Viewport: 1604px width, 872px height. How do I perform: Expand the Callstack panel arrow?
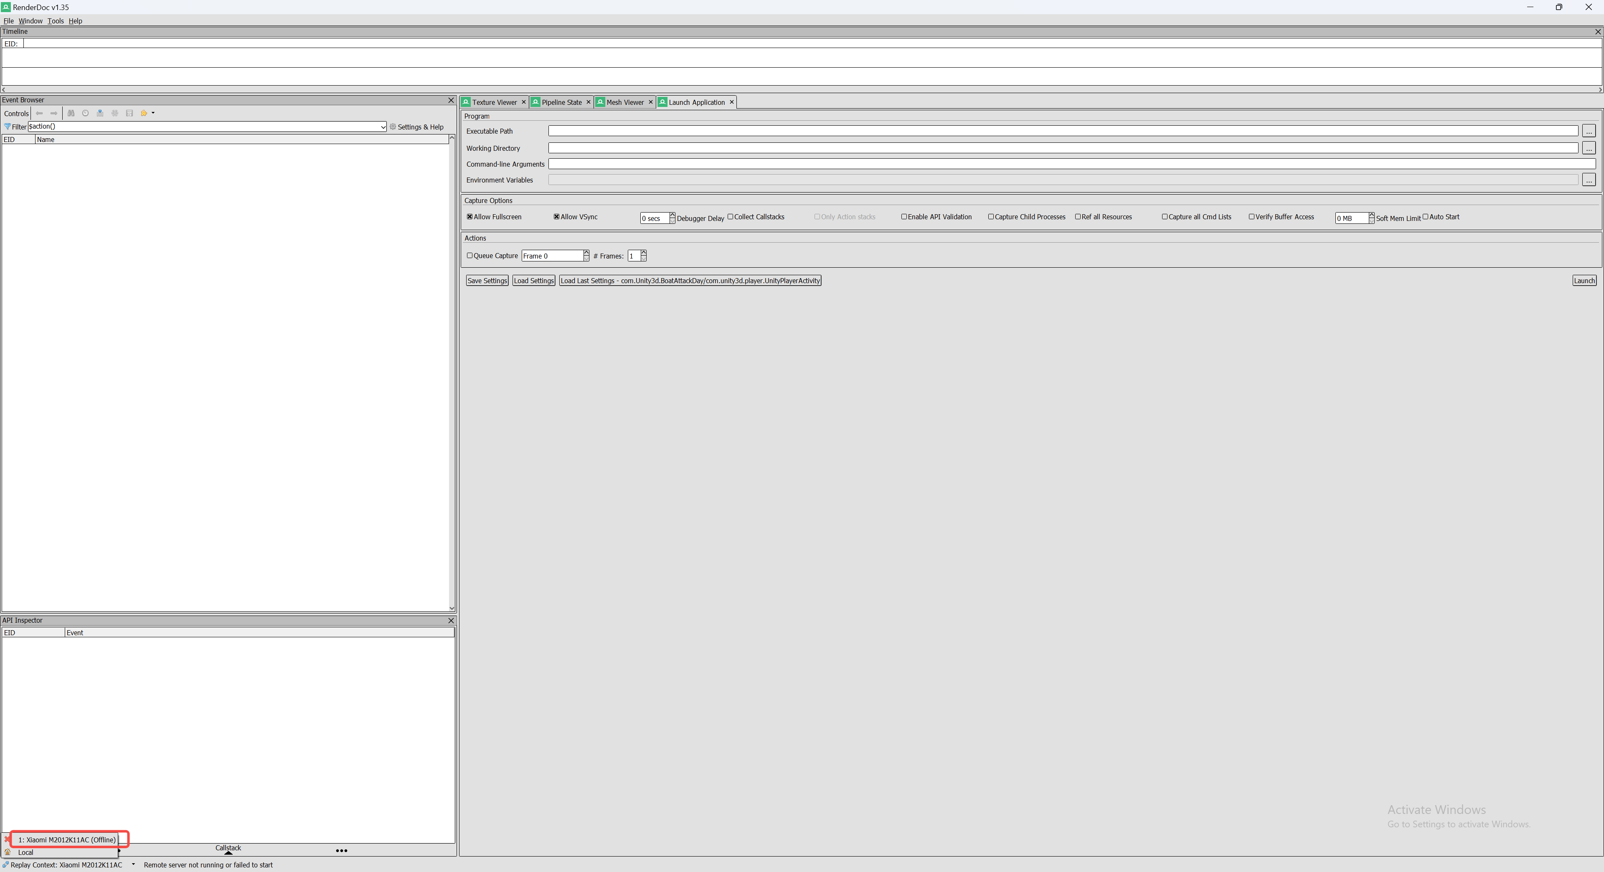click(x=228, y=853)
